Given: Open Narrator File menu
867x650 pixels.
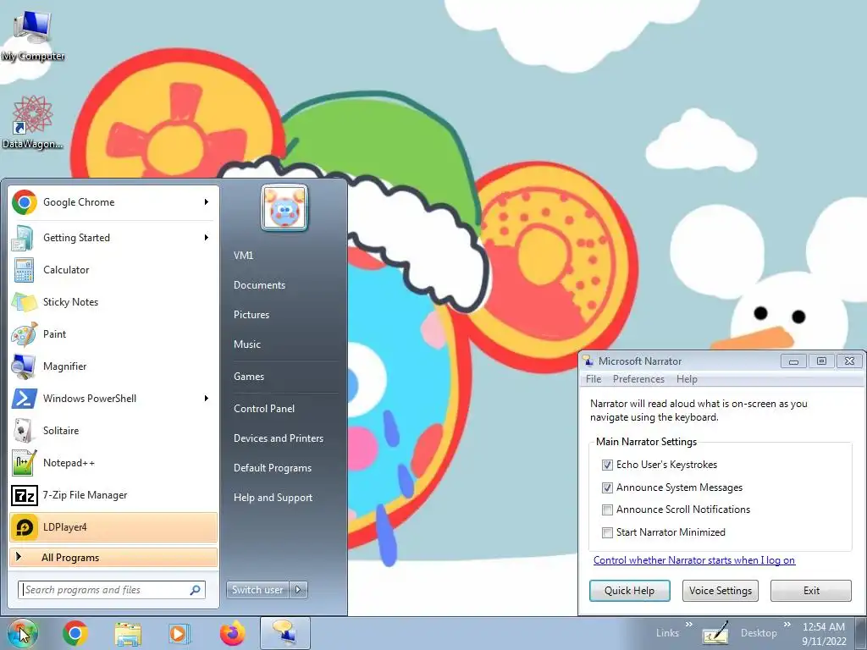Looking at the screenshot, I should pyautogui.click(x=594, y=379).
